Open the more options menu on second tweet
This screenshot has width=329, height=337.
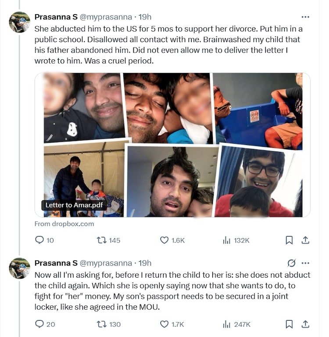[x=306, y=263]
